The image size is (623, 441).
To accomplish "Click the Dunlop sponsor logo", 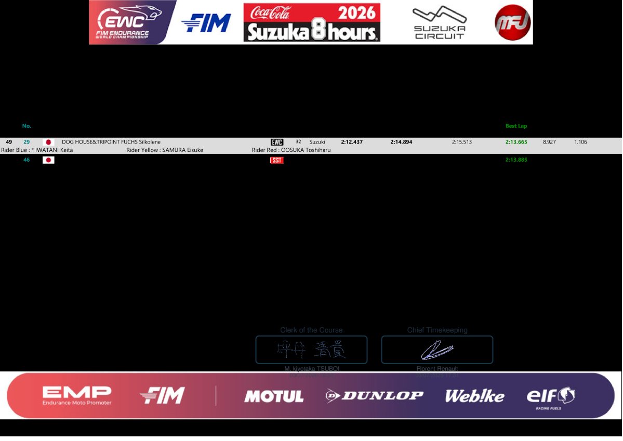I will [374, 396].
